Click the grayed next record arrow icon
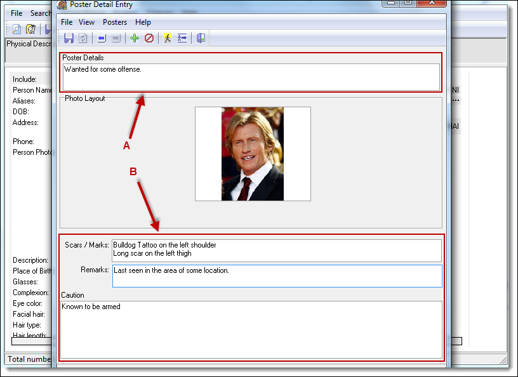Viewport: 518px width, 377px height. pyautogui.click(x=116, y=38)
